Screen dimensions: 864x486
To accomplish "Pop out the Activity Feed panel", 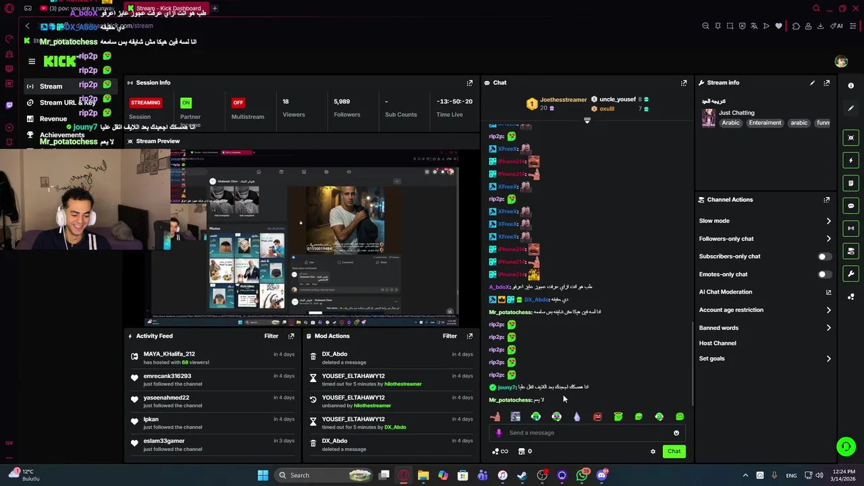I will (x=292, y=336).
